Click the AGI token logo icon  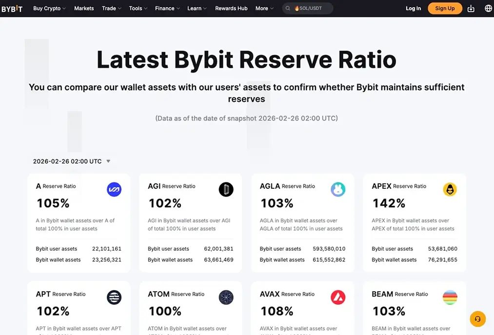pos(226,189)
